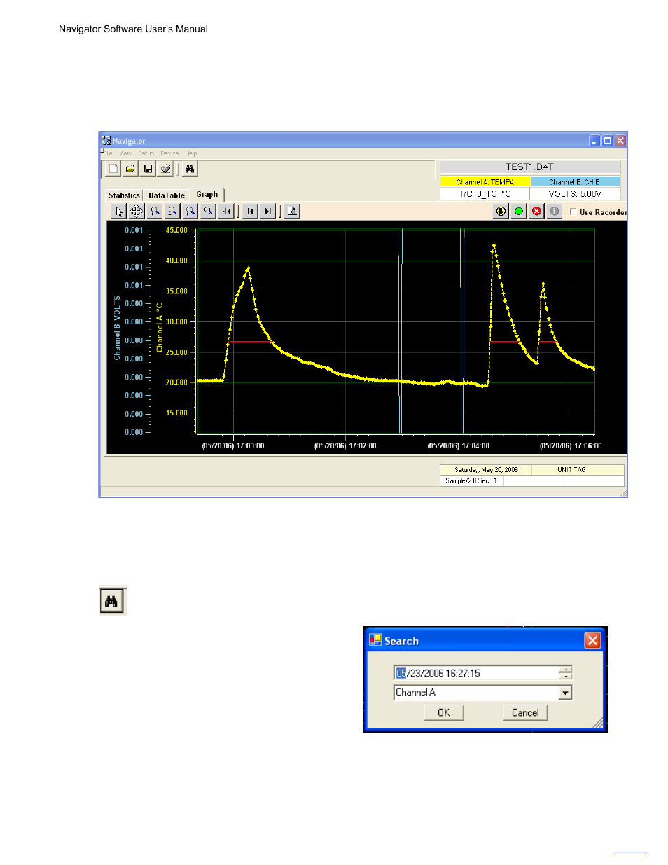
Task: Click the highest yellow temperature peak marker
Action: pos(494,245)
